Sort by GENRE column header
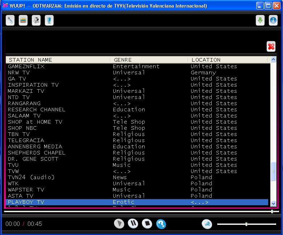The width and height of the screenshot is (283, 235). [149, 60]
